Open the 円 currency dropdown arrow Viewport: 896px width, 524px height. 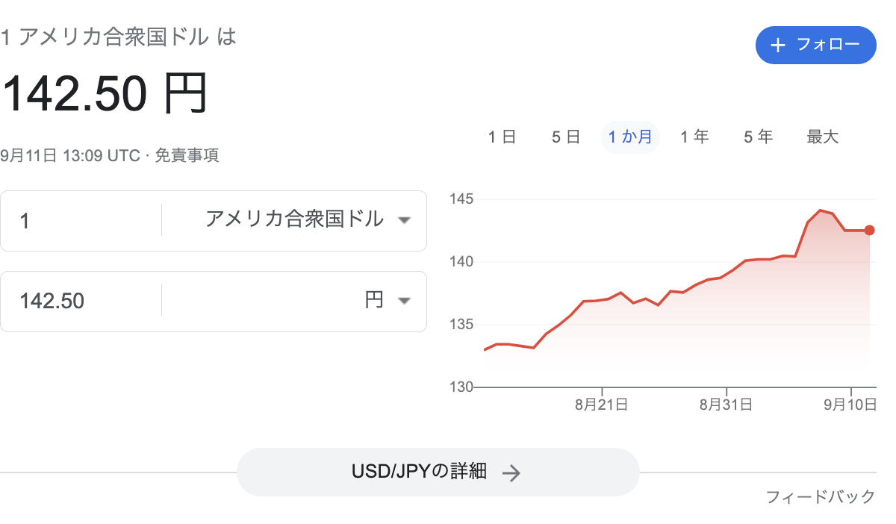(404, 301)
